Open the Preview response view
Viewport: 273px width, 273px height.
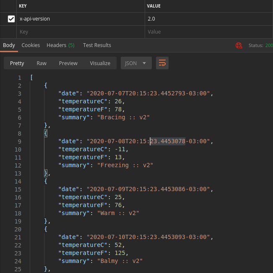point(68,63)
